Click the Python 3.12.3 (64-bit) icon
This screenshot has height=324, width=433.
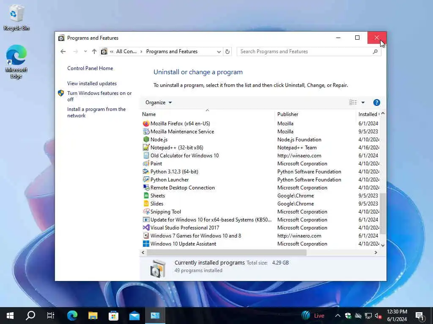click(146, 171)
